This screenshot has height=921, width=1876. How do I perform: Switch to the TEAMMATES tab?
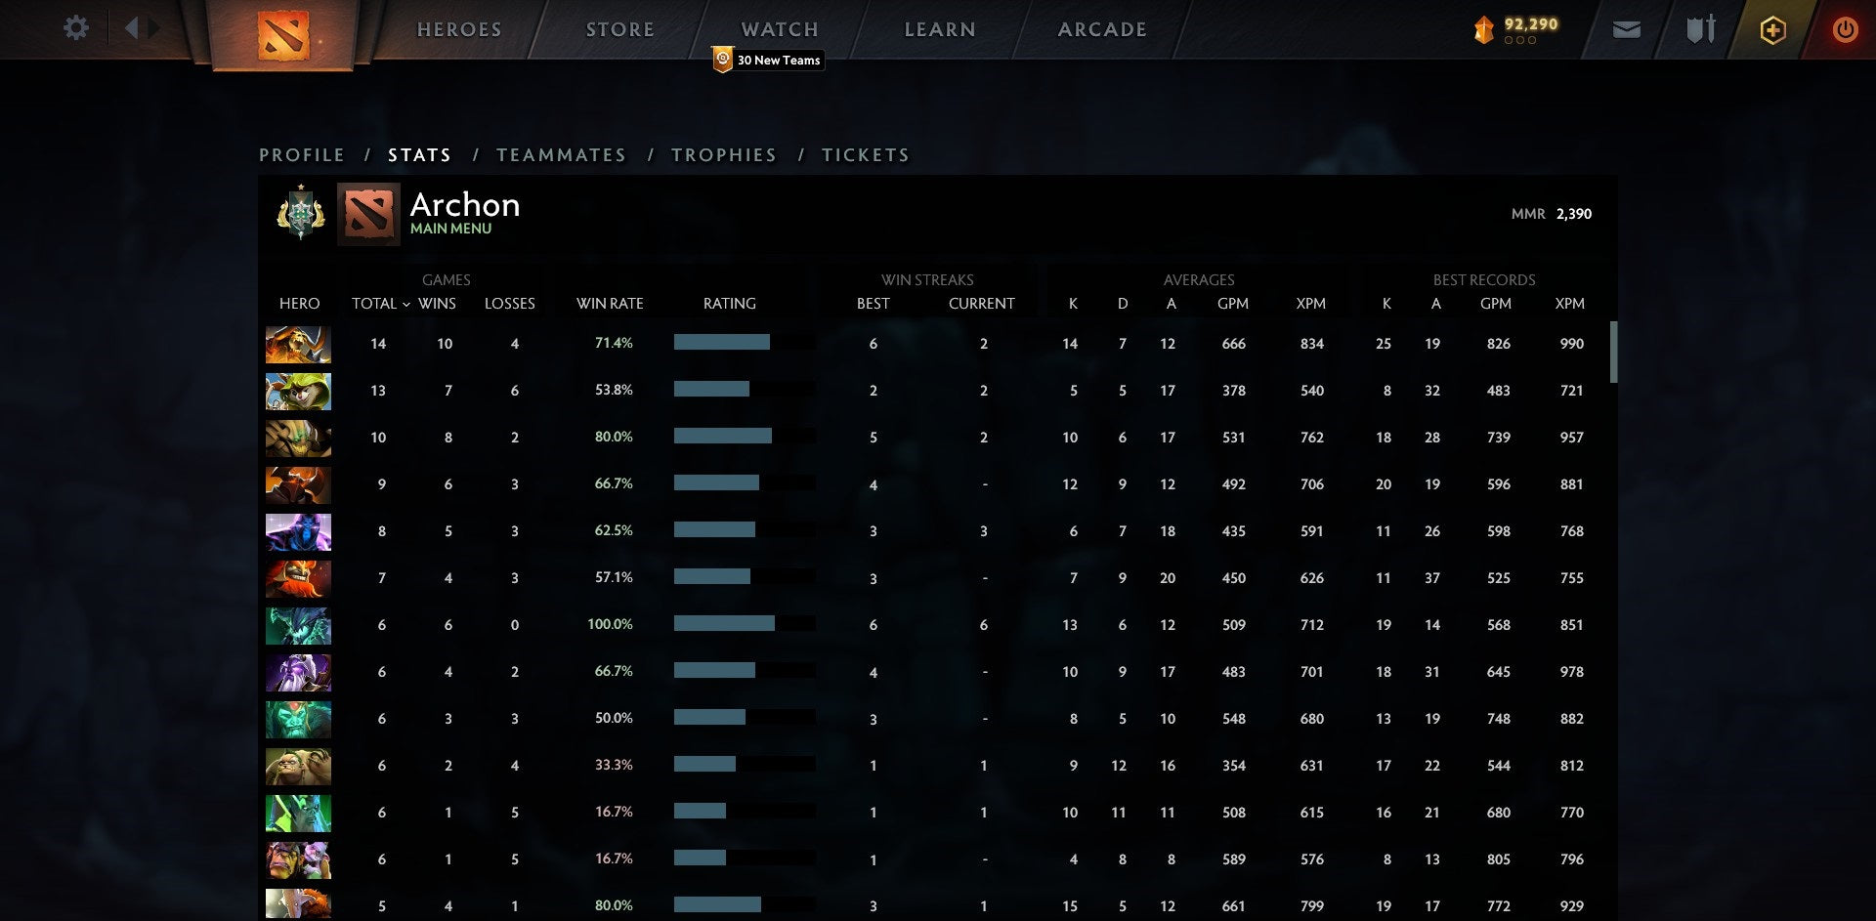(x=561, y=155)
